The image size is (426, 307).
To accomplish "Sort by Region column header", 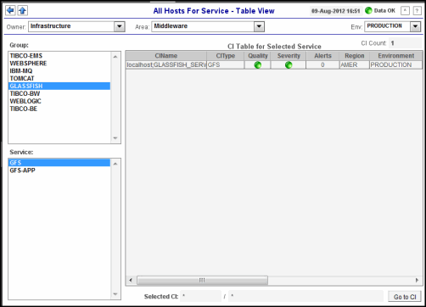I will click(x=355, y=56).
